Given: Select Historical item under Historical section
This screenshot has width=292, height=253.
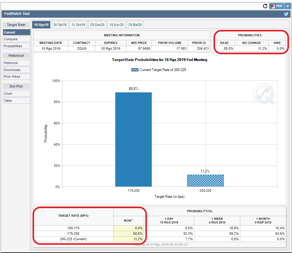Looking at the screenshot, I should point(16,63).
